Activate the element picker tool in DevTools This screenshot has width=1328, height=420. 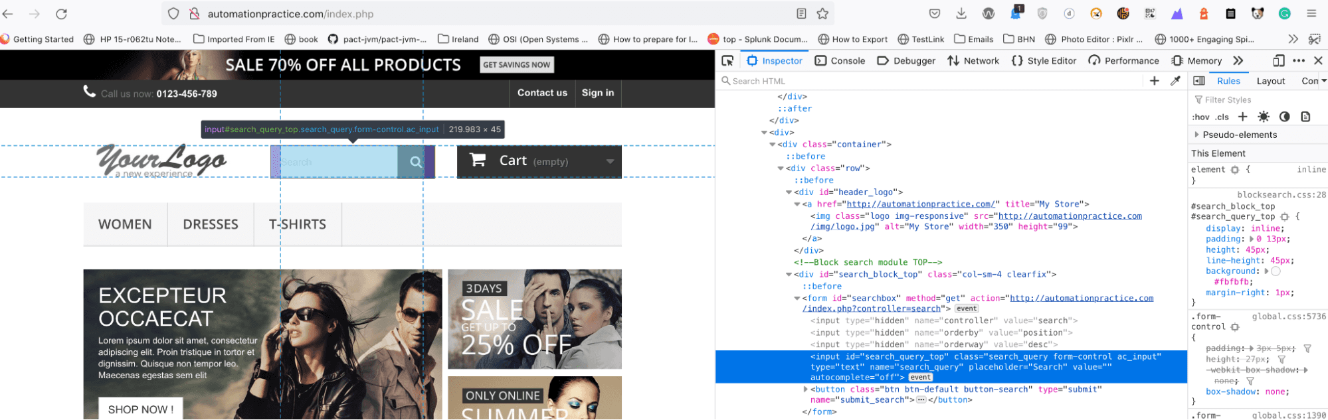(727, 61)
